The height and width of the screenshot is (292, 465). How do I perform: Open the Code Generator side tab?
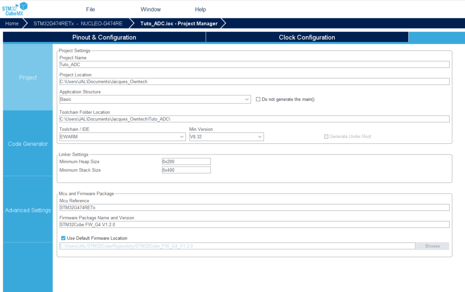pyautogui.click(x=28, y=144)
